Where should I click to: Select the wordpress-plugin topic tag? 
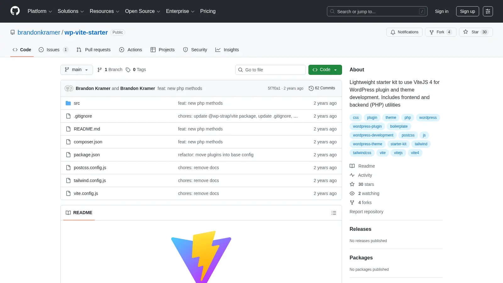click(x=367, y=126)
